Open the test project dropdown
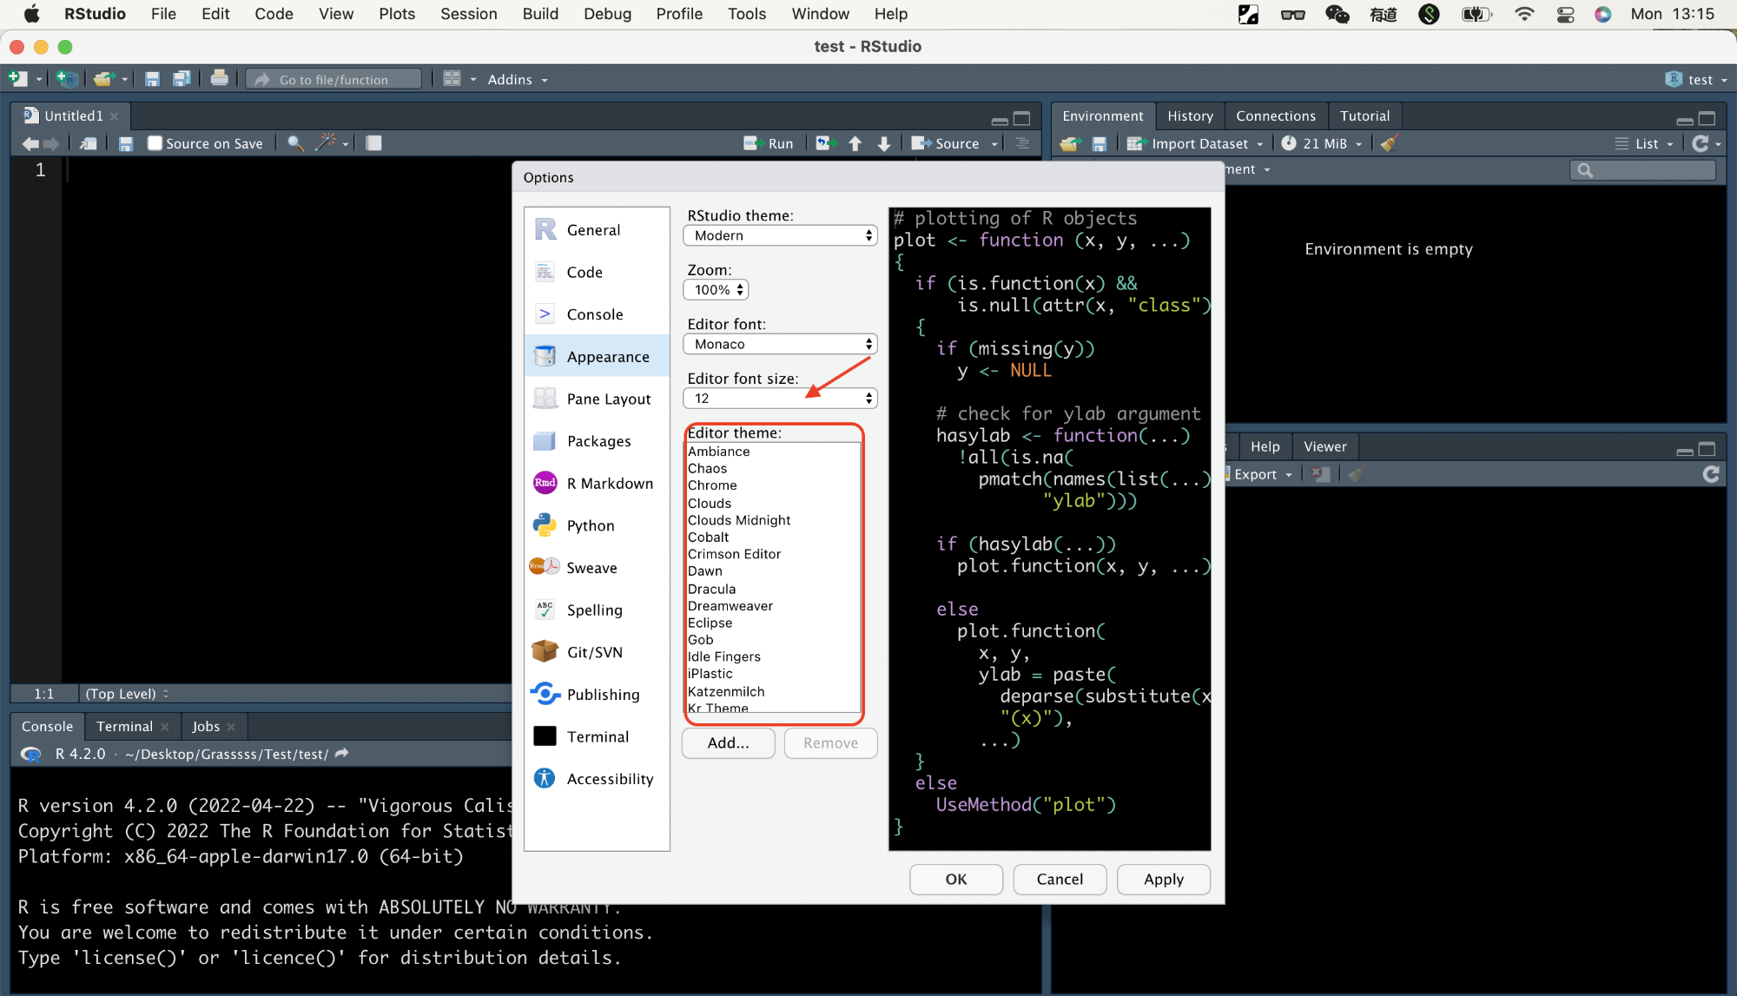 1696,79
